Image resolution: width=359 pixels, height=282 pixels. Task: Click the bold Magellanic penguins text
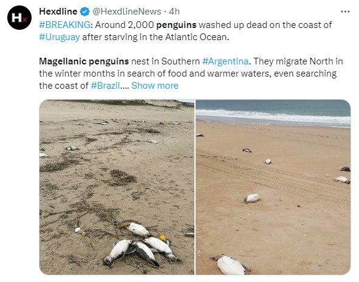[84, 61]
